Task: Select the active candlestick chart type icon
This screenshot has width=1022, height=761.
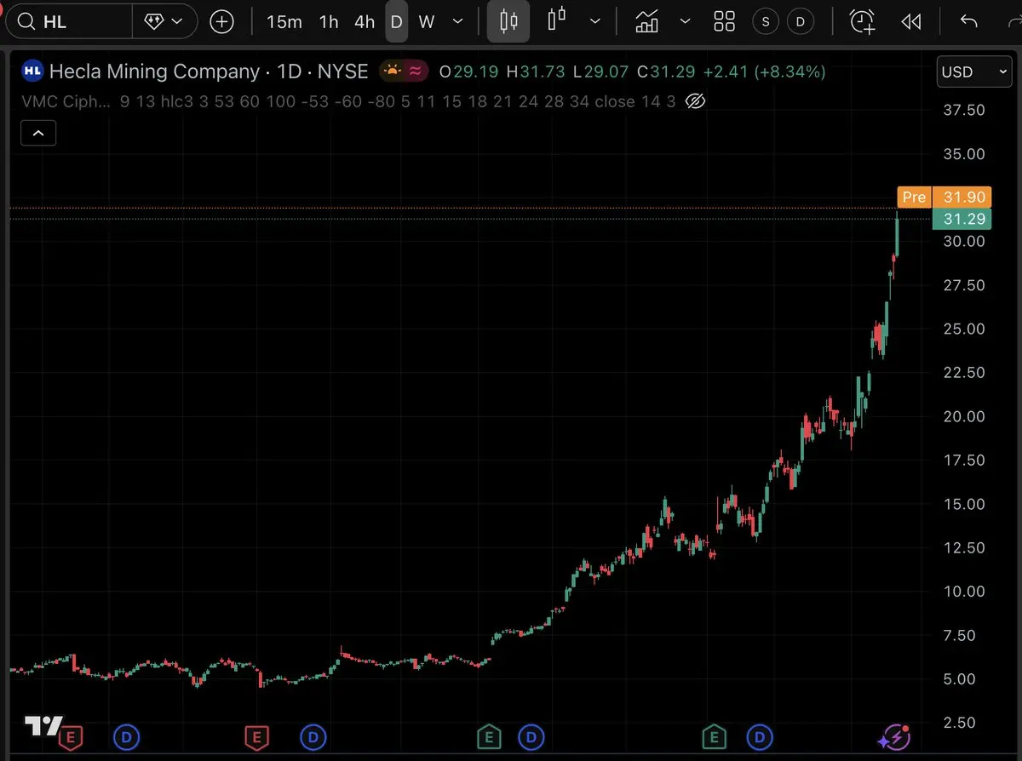Action: pos(508,21)
